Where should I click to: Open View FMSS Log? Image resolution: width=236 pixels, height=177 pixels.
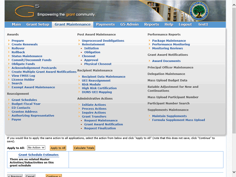click(x=23, y=76)
